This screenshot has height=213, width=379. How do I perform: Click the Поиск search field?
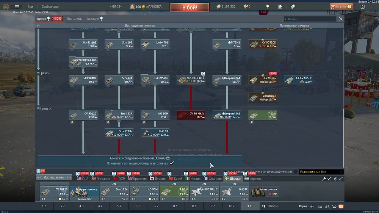pyautogui.click(x=311, y=19)
